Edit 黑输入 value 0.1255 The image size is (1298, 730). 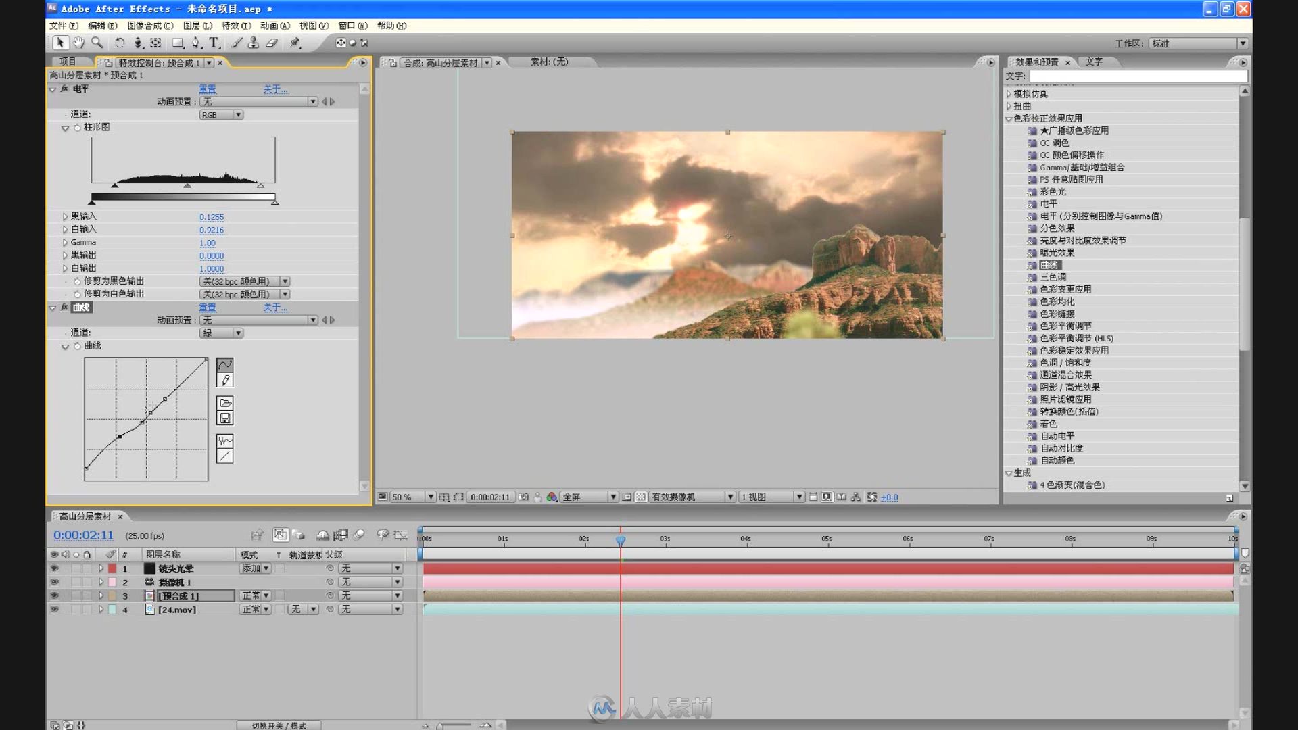click(x=212, y=217)
